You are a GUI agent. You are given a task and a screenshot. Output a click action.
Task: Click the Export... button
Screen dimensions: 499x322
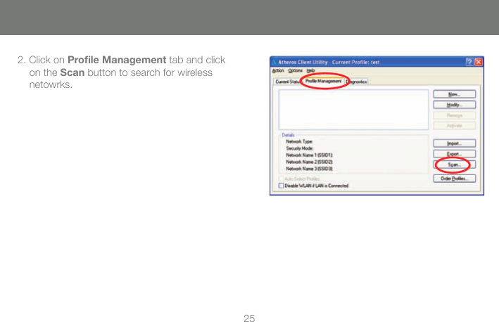pos(454,154)
